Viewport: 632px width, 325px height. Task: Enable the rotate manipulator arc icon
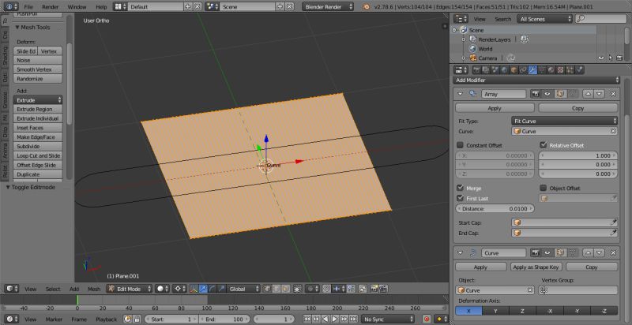point(212,289)
